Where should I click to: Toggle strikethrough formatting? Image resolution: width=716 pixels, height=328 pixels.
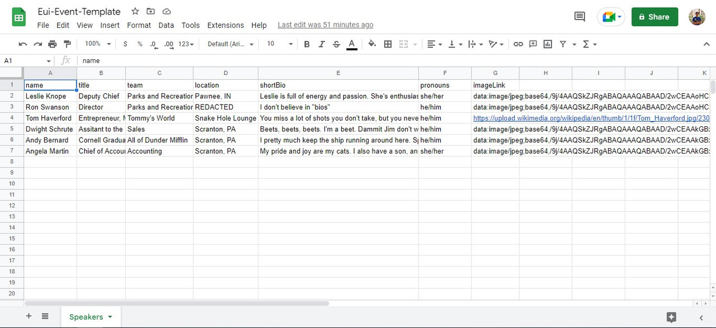(x=336, y=44)
